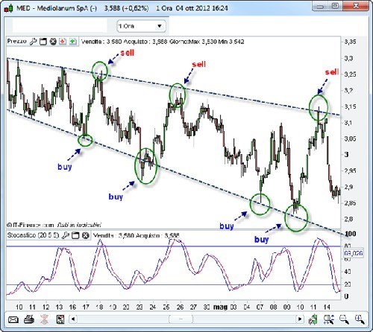The image size is (373, 332).
Task: Click date label 18 on time axis
Action: (x=99, y=307)
